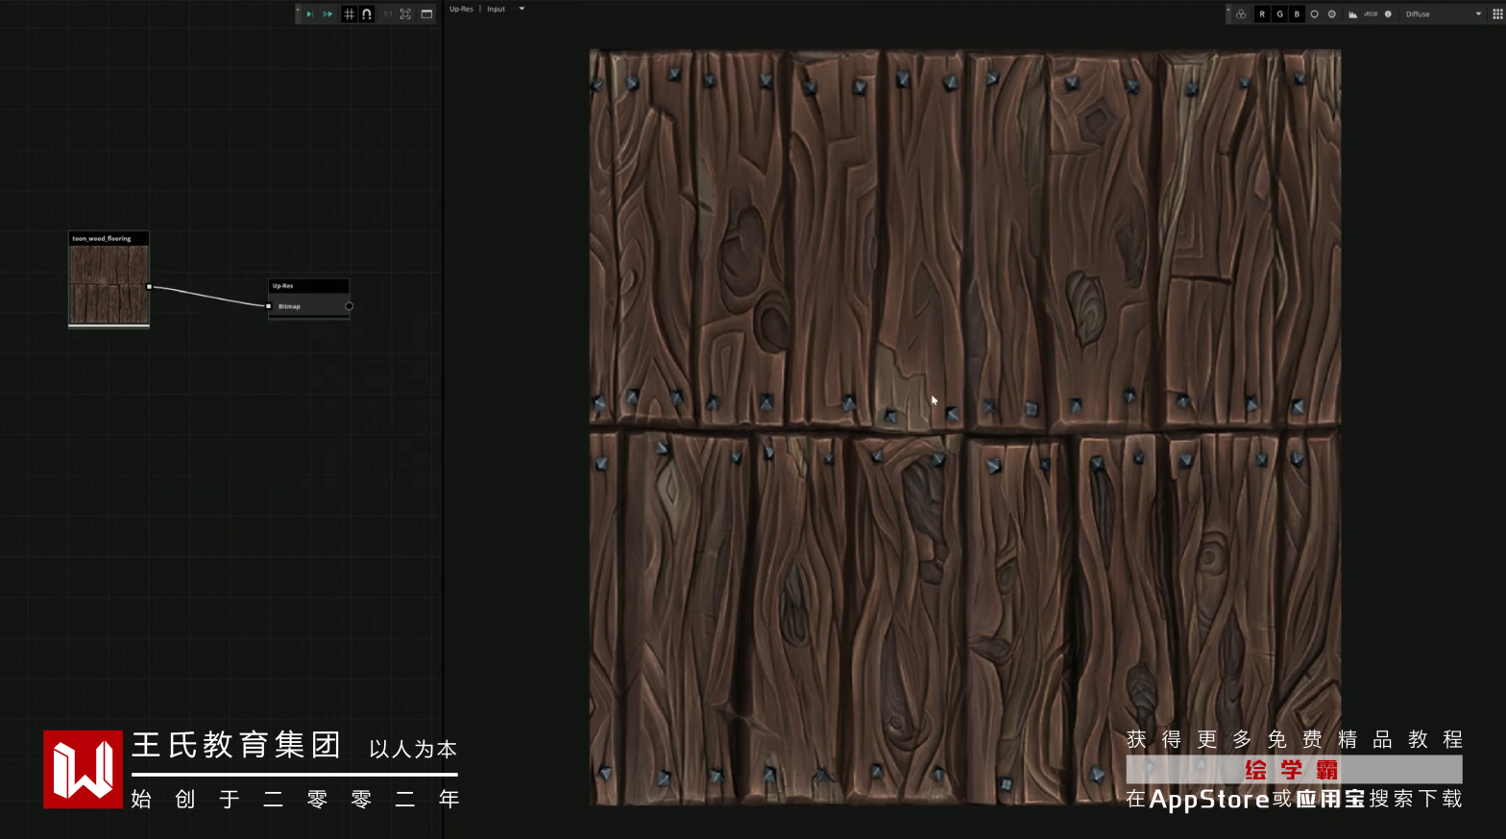Click the tiling grid icon at top right
The height and width of the screenshot is (839, 1506).
tap(1497, 14)
